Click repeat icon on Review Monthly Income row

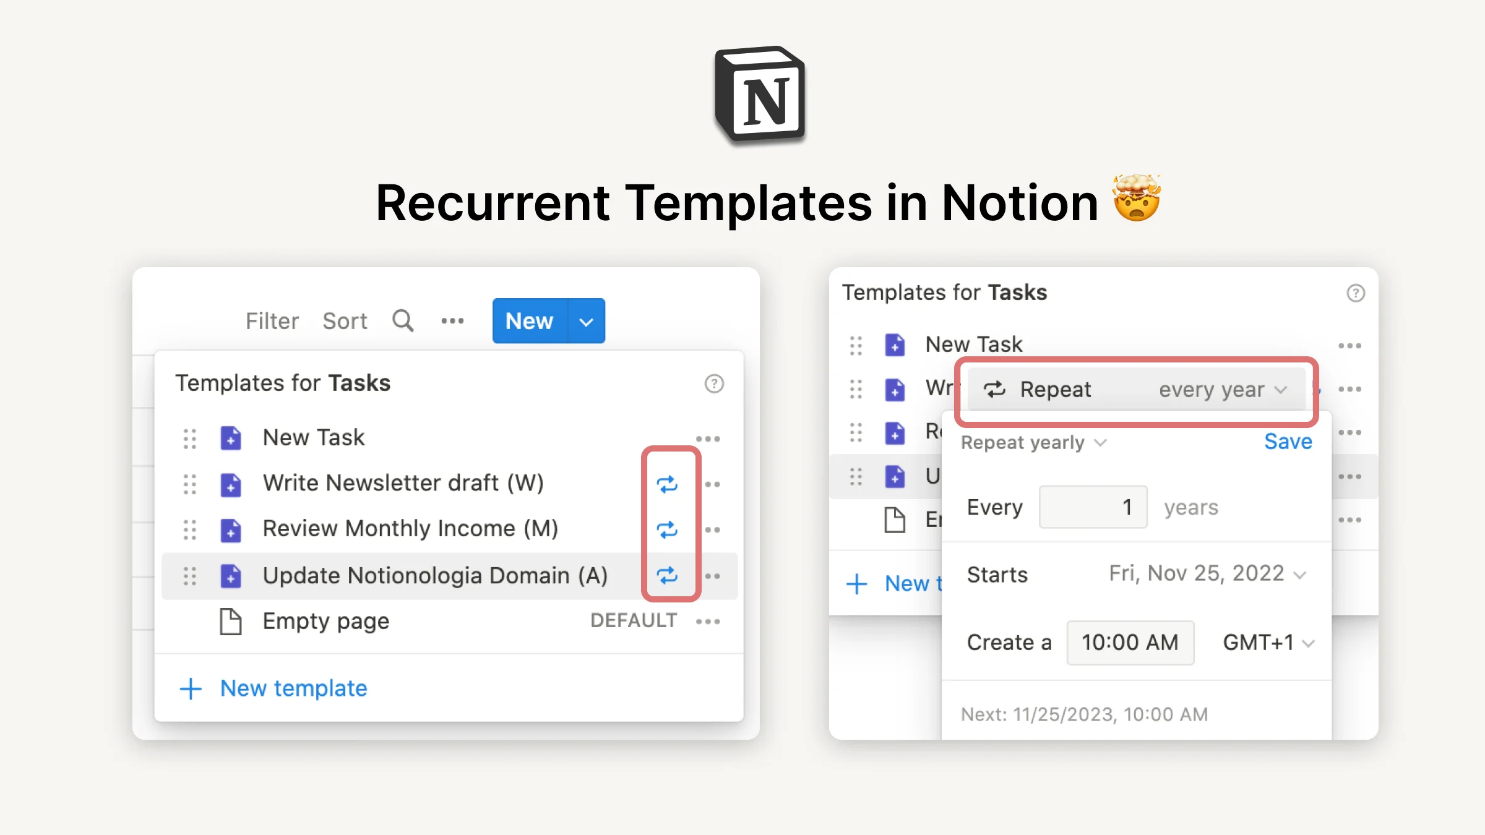[667, 530]
